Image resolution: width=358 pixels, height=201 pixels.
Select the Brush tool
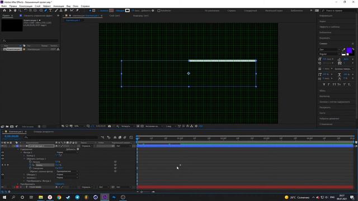click(x=56, y=11)
